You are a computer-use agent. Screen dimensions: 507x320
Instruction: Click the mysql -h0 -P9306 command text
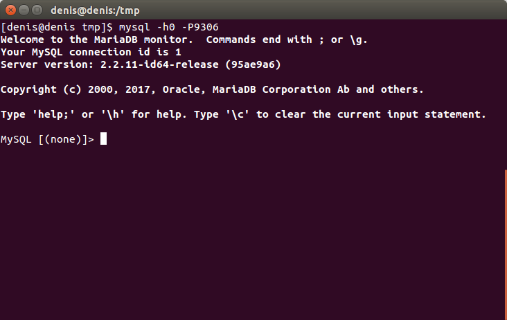click(x=169, y=27)
